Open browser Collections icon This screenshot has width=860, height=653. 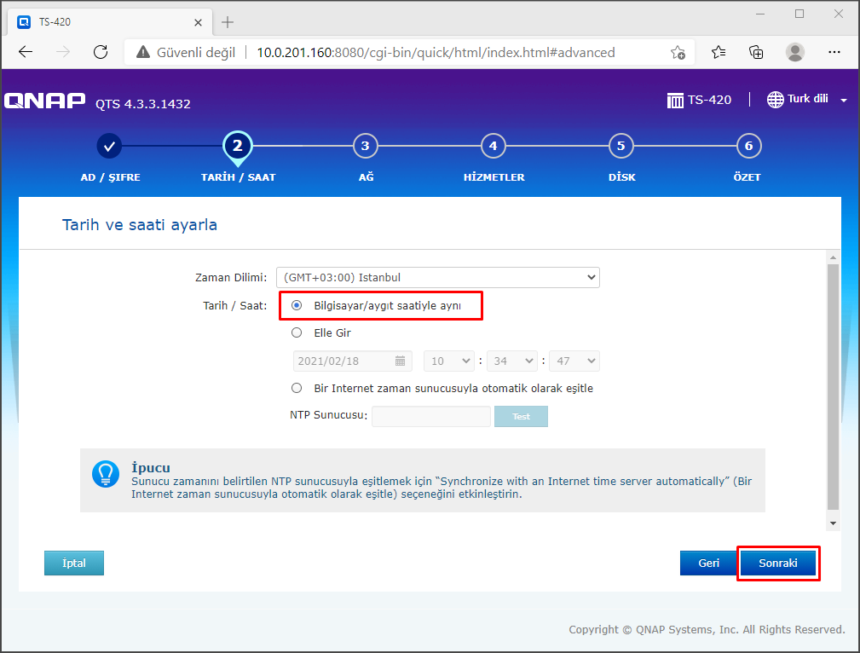(x=756, y=52)
